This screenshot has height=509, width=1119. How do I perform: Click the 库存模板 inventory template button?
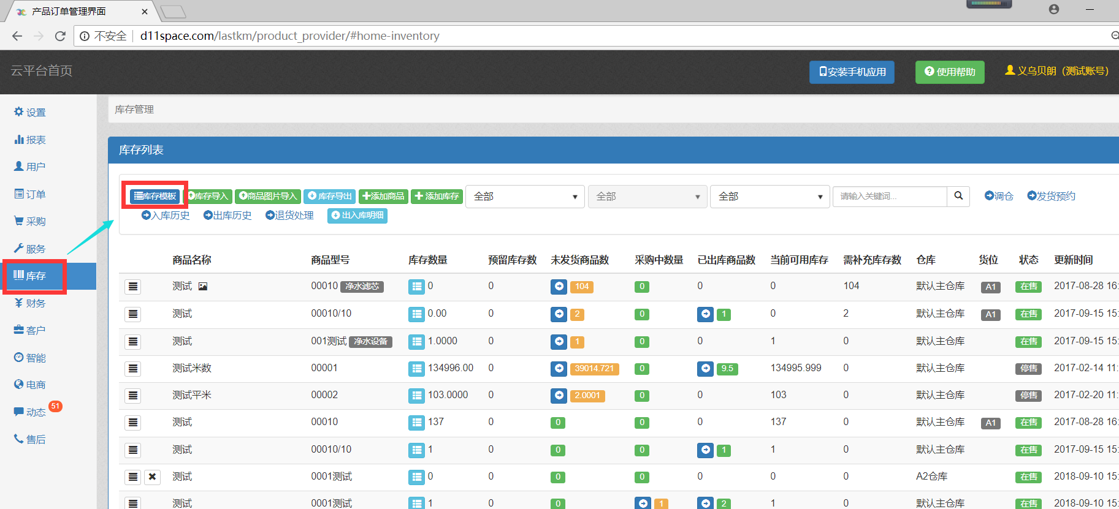[x=155, y=196]
